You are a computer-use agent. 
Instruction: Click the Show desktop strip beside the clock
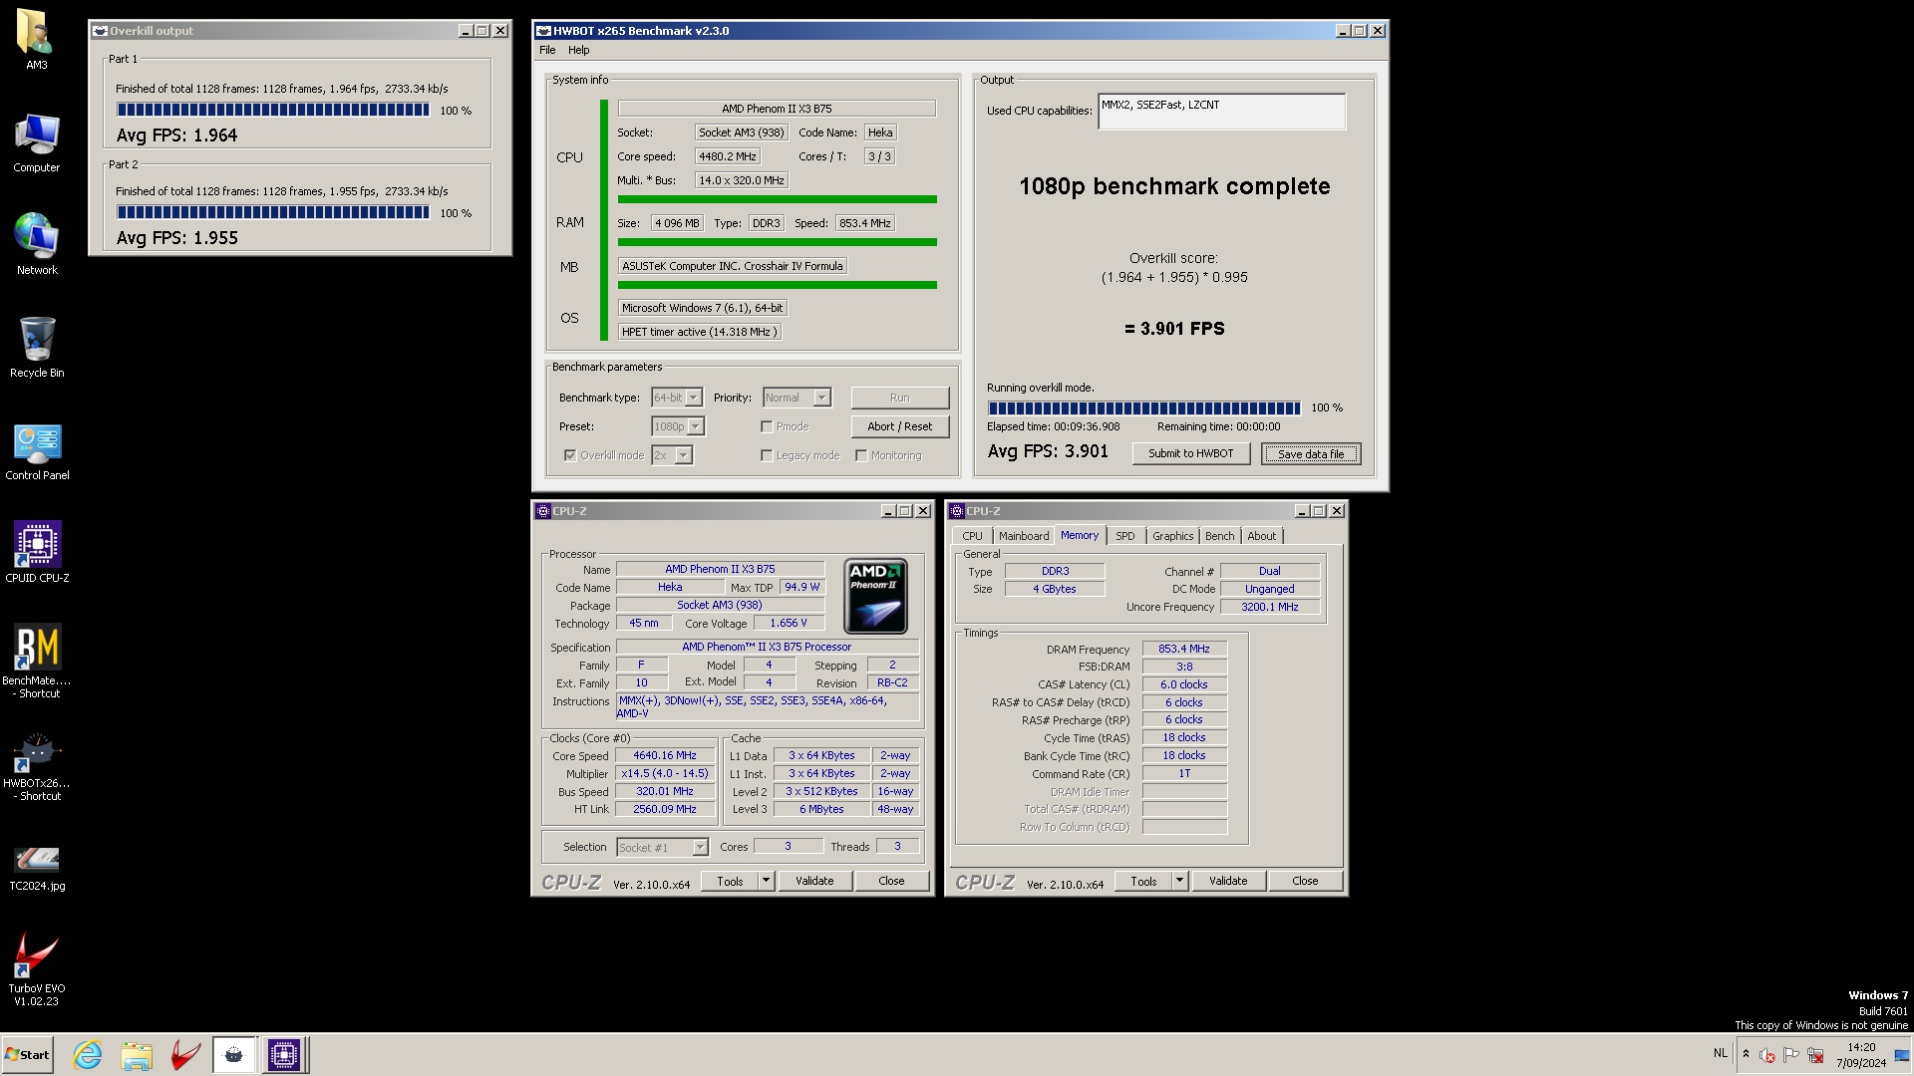(1902, 1055)
